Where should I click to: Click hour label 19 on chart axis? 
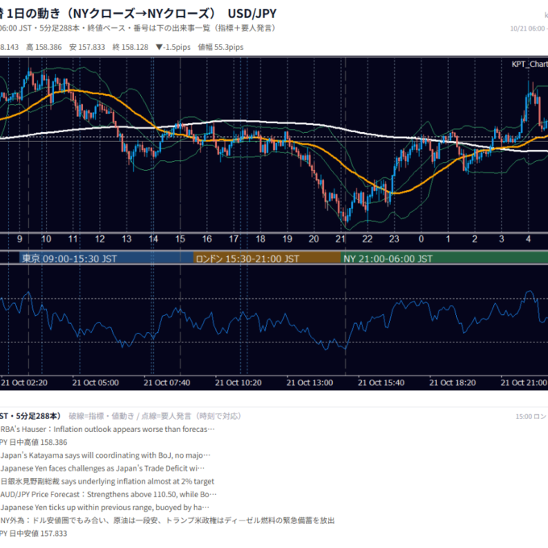tap(287, 239)
